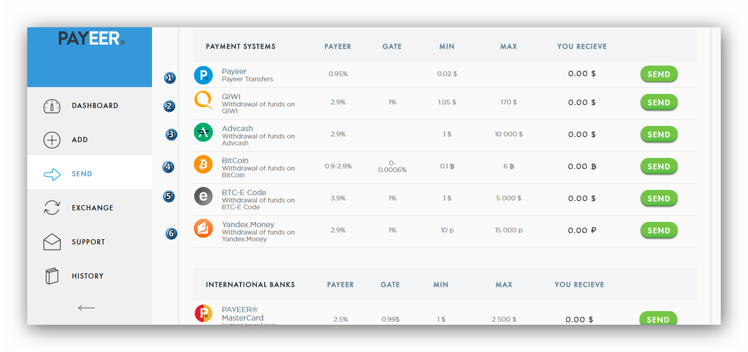Select the Send arrow icon
Screen dimensions: 748x352
(52, 174)
